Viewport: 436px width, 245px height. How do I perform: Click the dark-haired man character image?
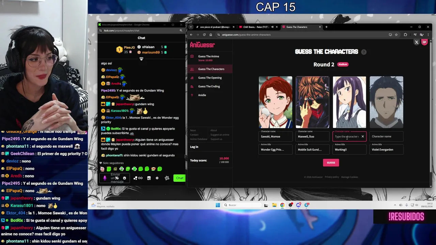(386, 102)
